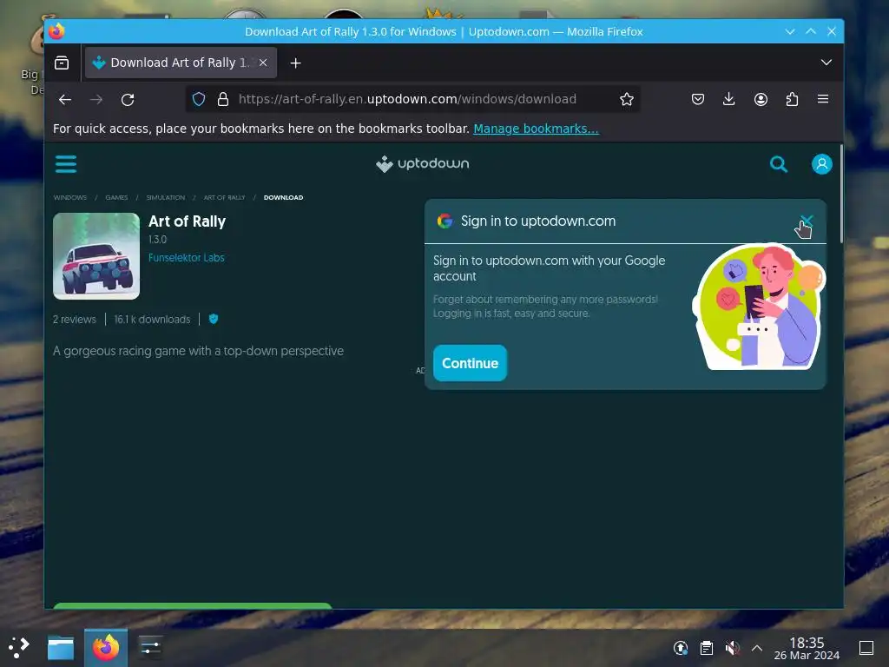The width and height of the screenshot is (889, 667).
Task: Reload the current page
Action: point(128,99)
